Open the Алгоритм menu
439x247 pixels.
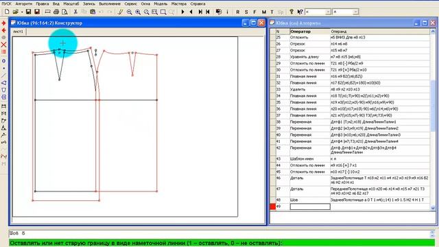tap(23, 4)
